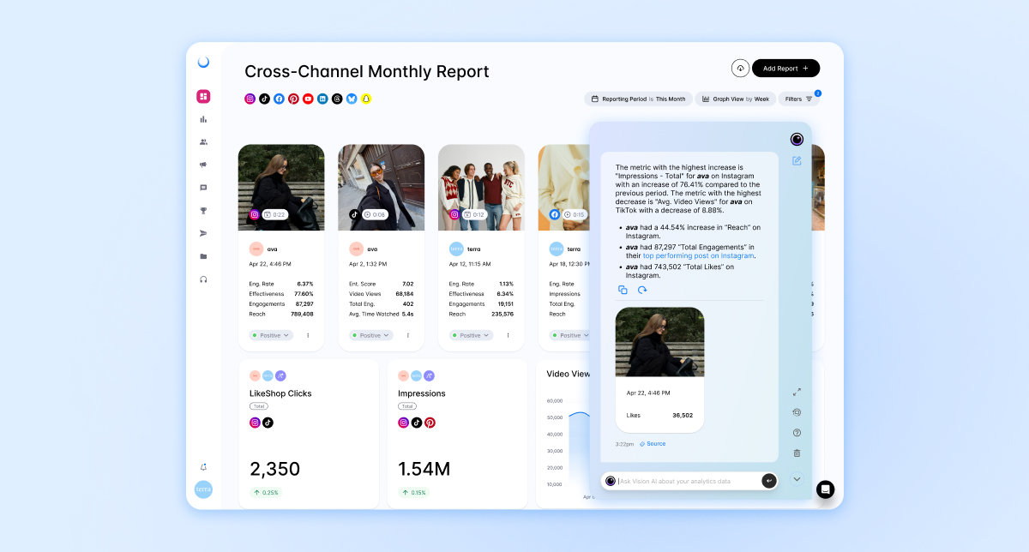The image size is (1029, 552).
Task: Click the 2,350 LikeShop Clicks value
Action: [275, 469]
